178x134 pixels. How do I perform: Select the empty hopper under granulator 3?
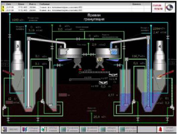[x=77, y=63]
